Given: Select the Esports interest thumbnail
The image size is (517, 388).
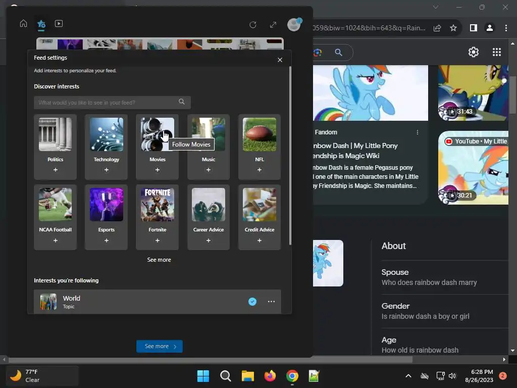Looking at the screenshot, I should (106, 205).
